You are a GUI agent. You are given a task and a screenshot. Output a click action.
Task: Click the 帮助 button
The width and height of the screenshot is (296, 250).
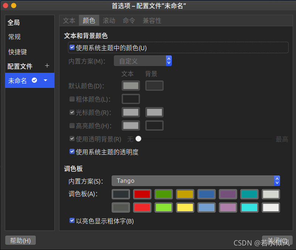[20, 240]
